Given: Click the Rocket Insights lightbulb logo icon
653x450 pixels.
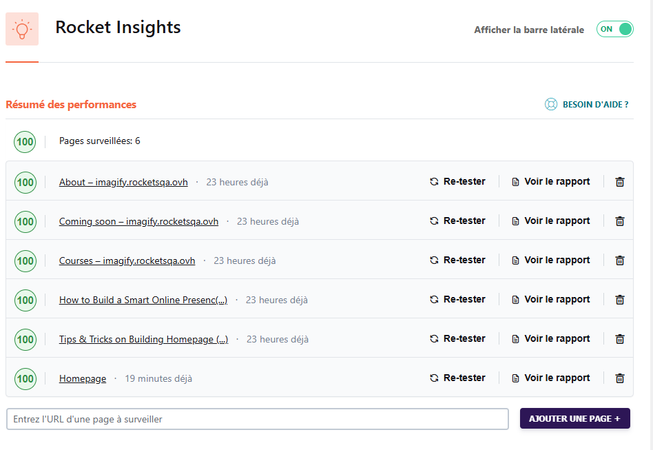Looking at the screenshot, I should pos(22,30).
